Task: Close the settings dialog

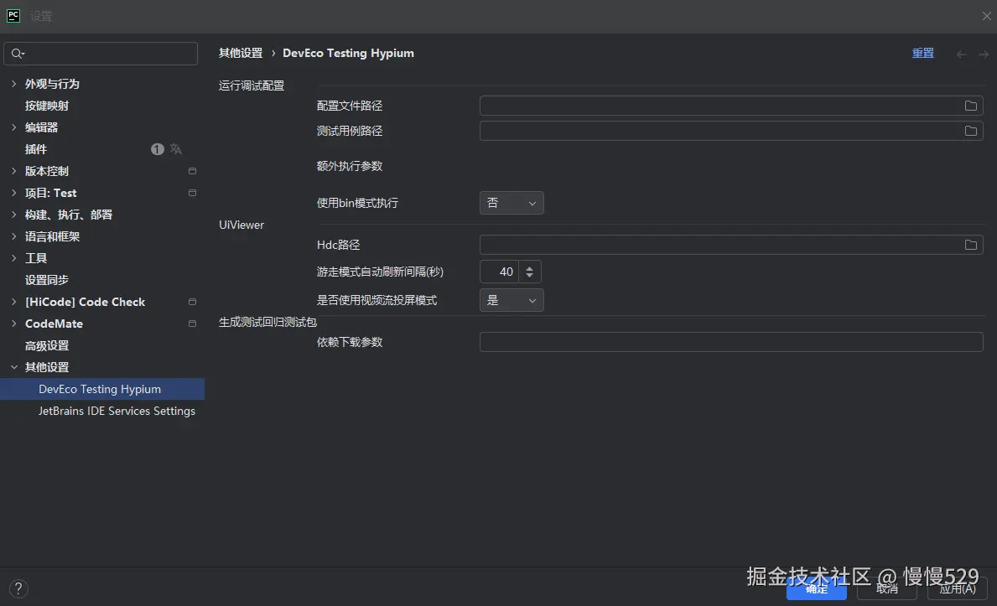Action: tap(986, 16)
